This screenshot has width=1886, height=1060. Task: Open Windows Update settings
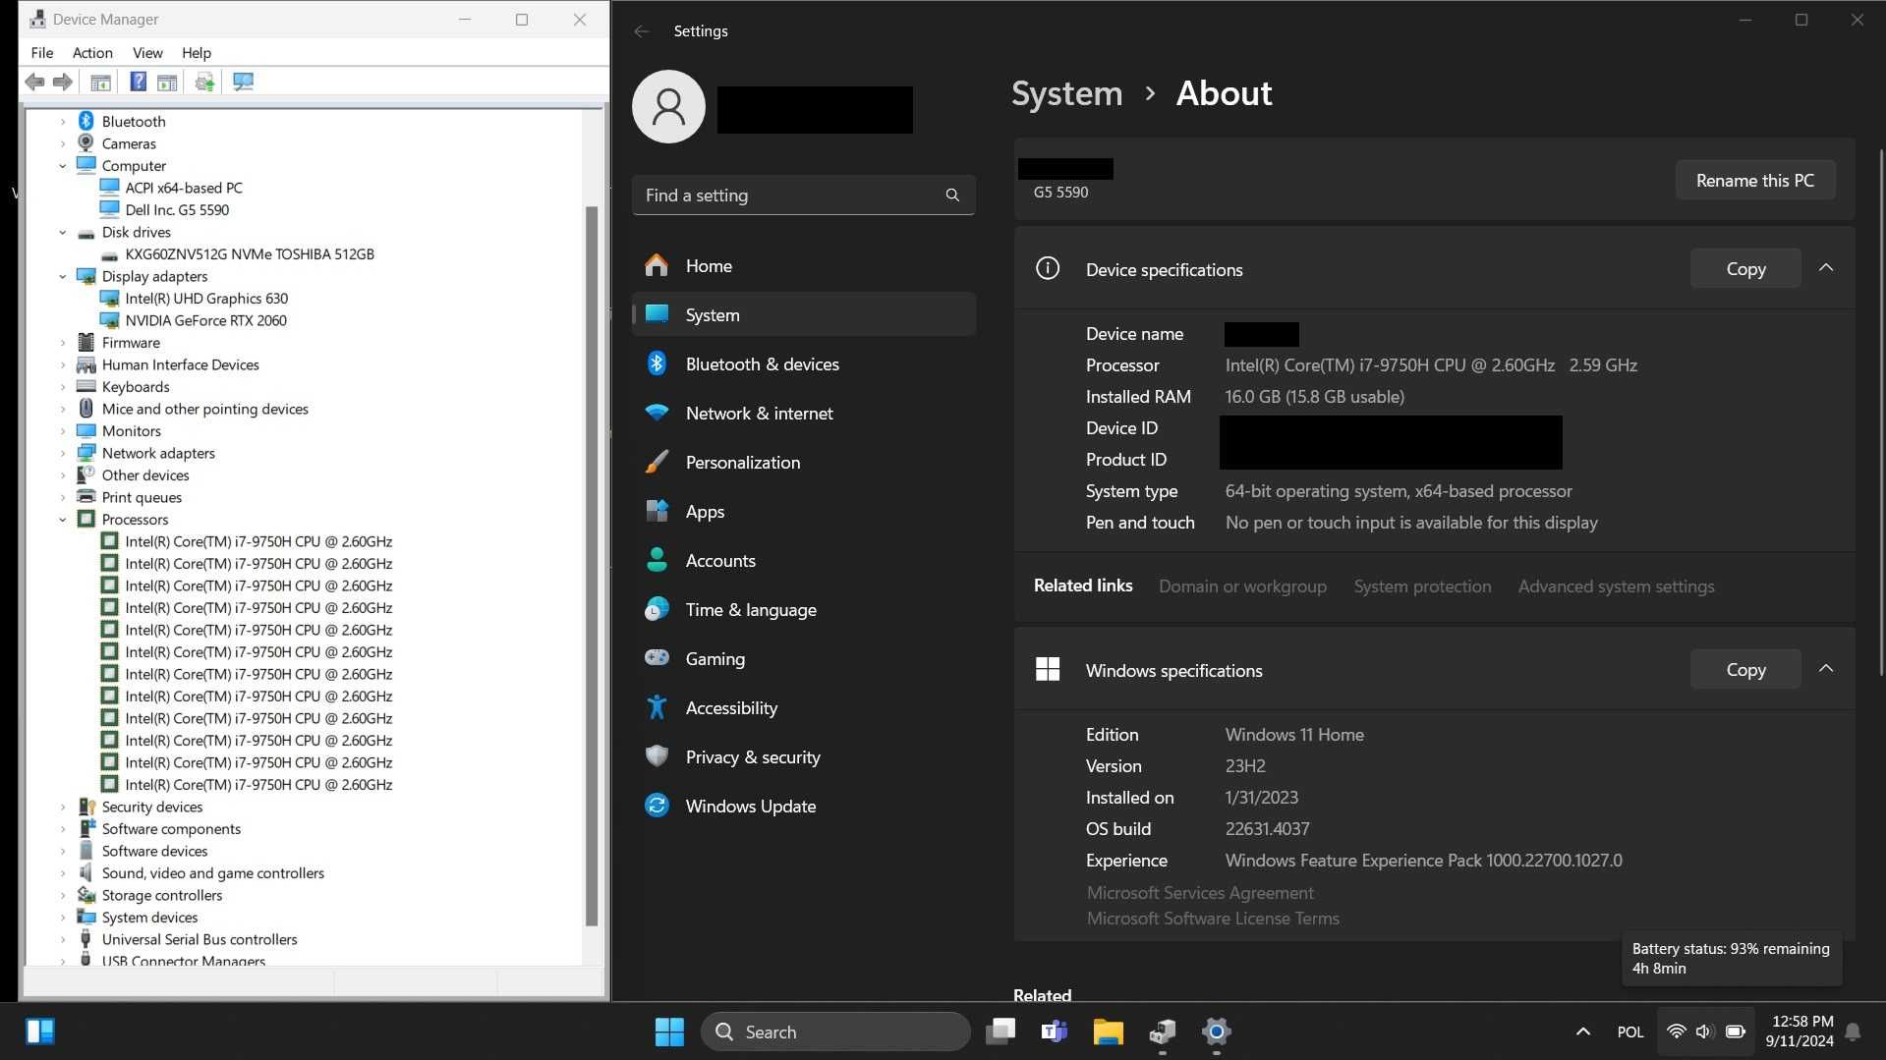(804, 806)
